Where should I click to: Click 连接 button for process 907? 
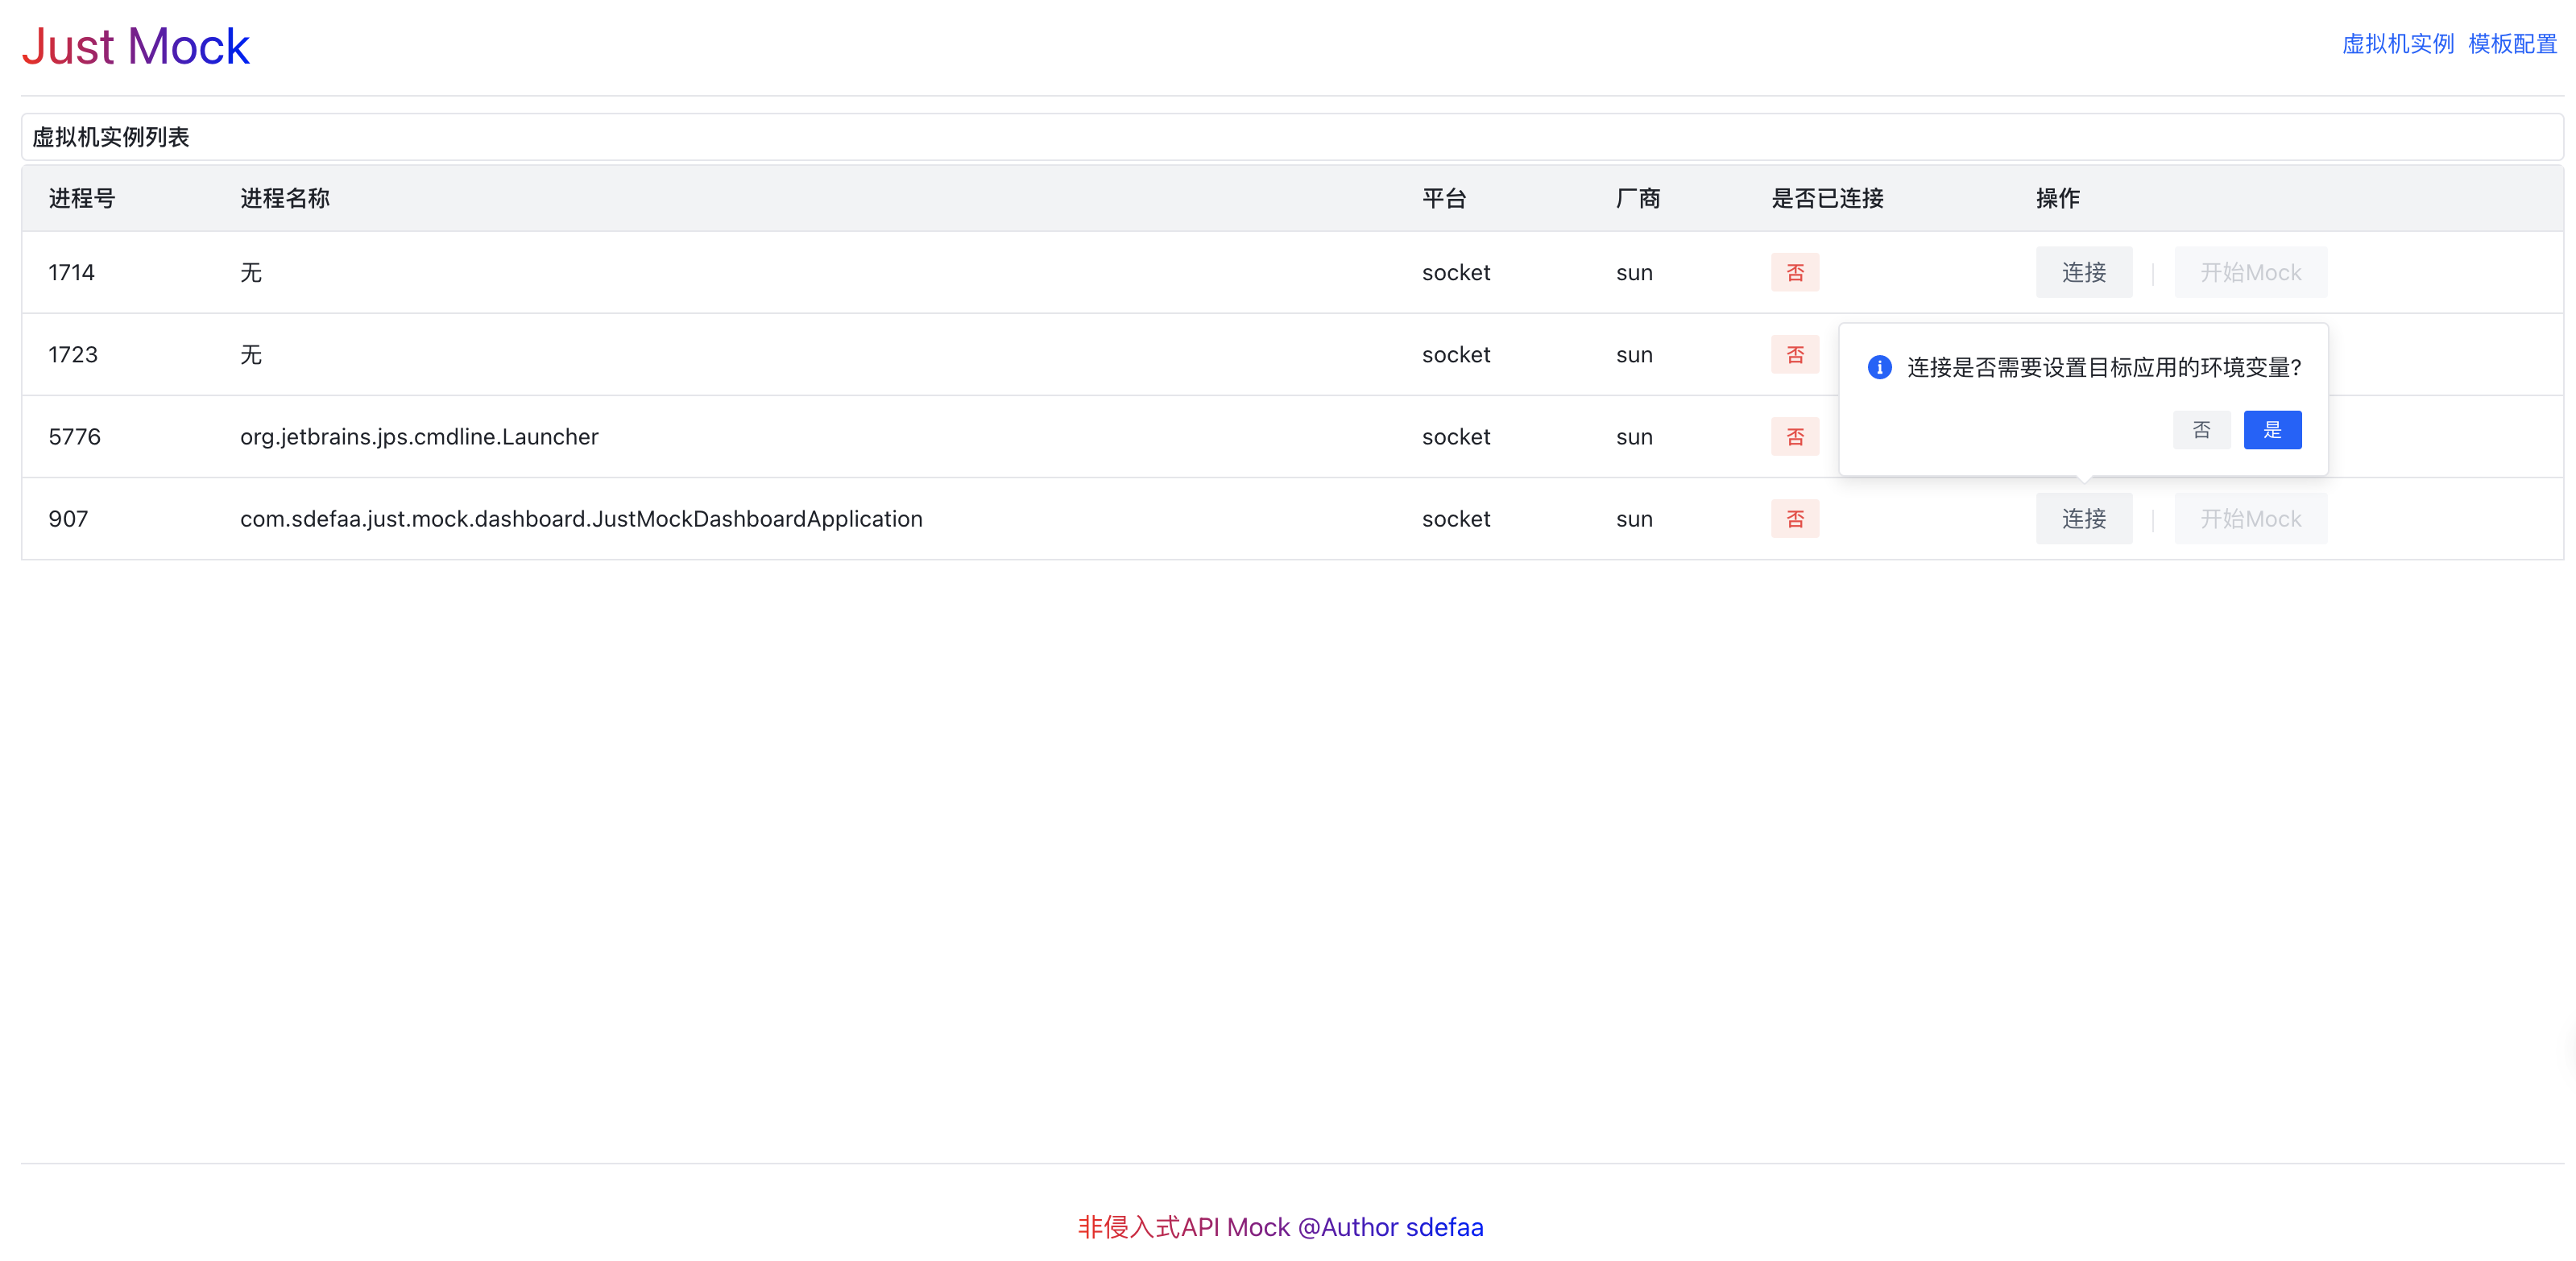[x=2084, y=518]
